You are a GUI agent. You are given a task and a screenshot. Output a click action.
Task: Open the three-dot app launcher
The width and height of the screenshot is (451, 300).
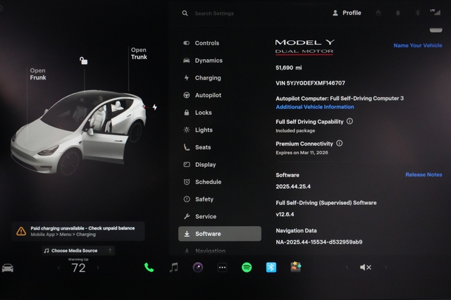point(223,268)
